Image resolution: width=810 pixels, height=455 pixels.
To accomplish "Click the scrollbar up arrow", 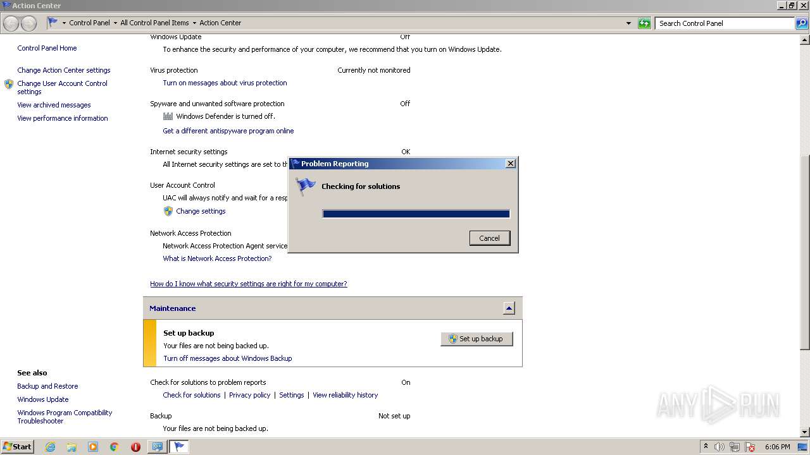I will pyautogui.click(x=805, y=40).
